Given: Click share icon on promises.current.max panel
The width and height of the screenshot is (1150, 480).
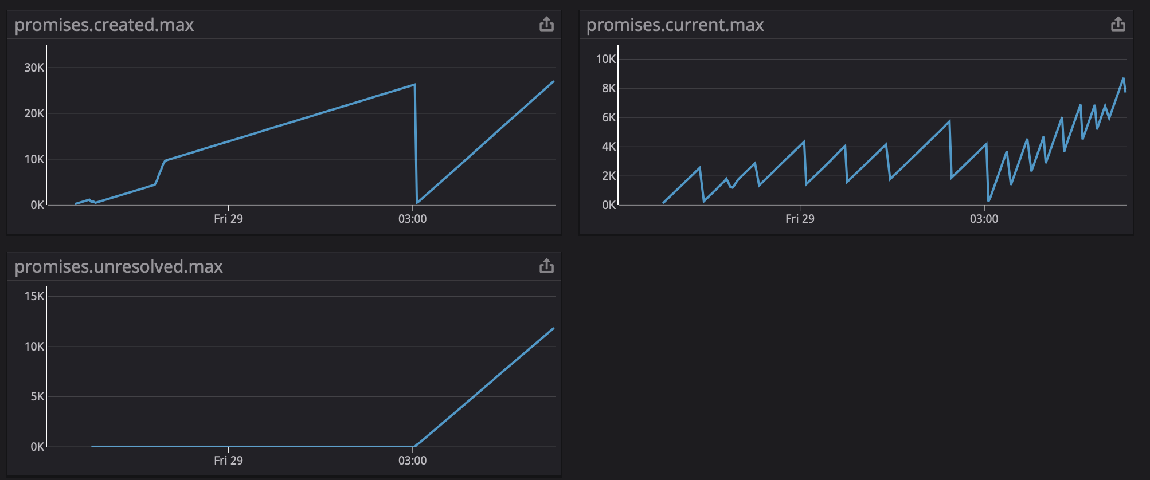Looking at the screenshot, I should pyautogui.click(x=1118, y=24).
